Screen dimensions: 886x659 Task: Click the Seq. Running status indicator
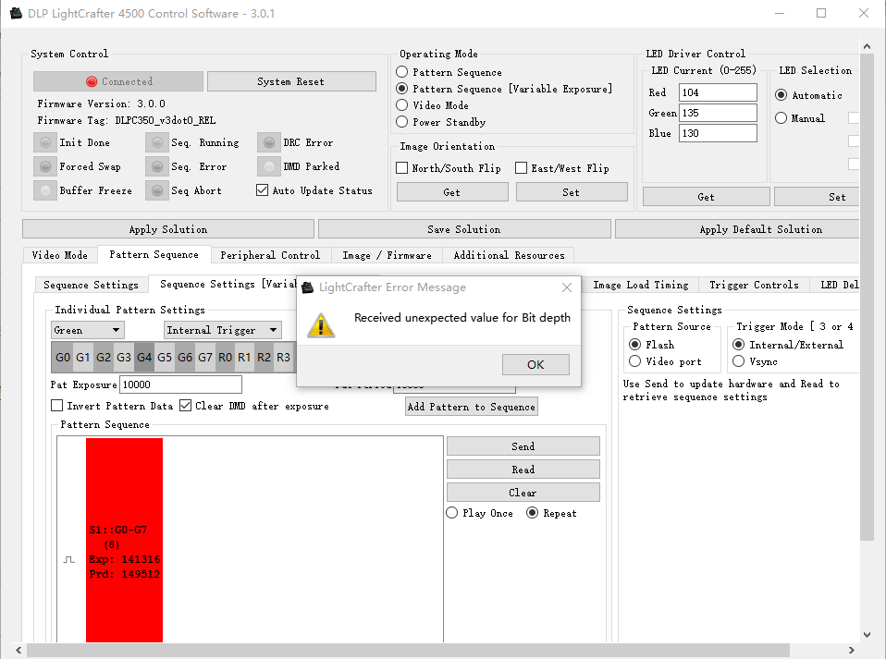click(x=157, y=142)
